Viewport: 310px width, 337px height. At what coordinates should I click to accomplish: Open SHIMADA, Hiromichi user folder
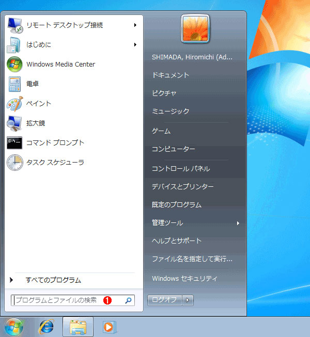click(192, 57)
